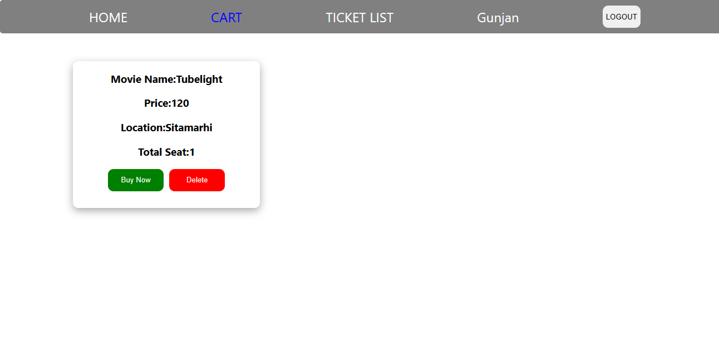
Task: Click the Total Seat:1 text
Action: [166, 151]
